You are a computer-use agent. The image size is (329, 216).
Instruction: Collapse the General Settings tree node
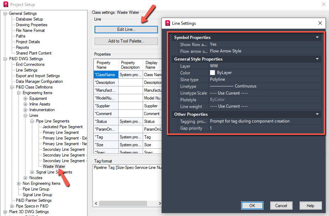tap(5, 13)
